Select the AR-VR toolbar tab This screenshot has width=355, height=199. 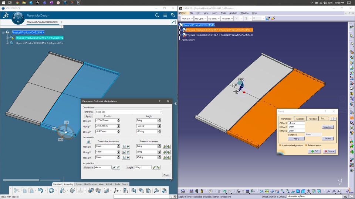[109, 184]
